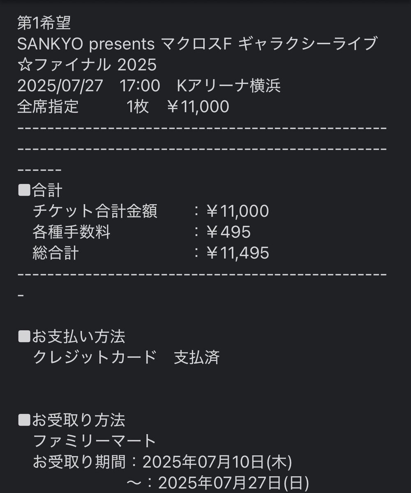Image resolution: width=411 pixels, height=493 pixels.
Task: Select the ファミリーマート pickup location
Action: 95,441
